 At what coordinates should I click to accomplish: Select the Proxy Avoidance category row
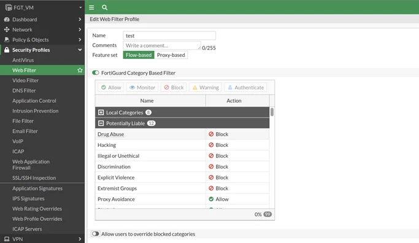click(x=182, y=199)
